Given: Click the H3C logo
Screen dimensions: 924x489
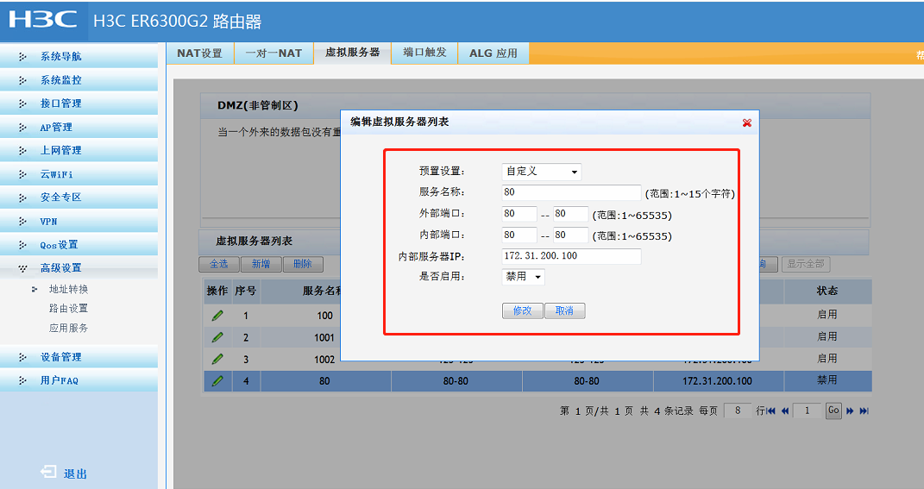Looking at the screenshot, I should tap(42, 20).
